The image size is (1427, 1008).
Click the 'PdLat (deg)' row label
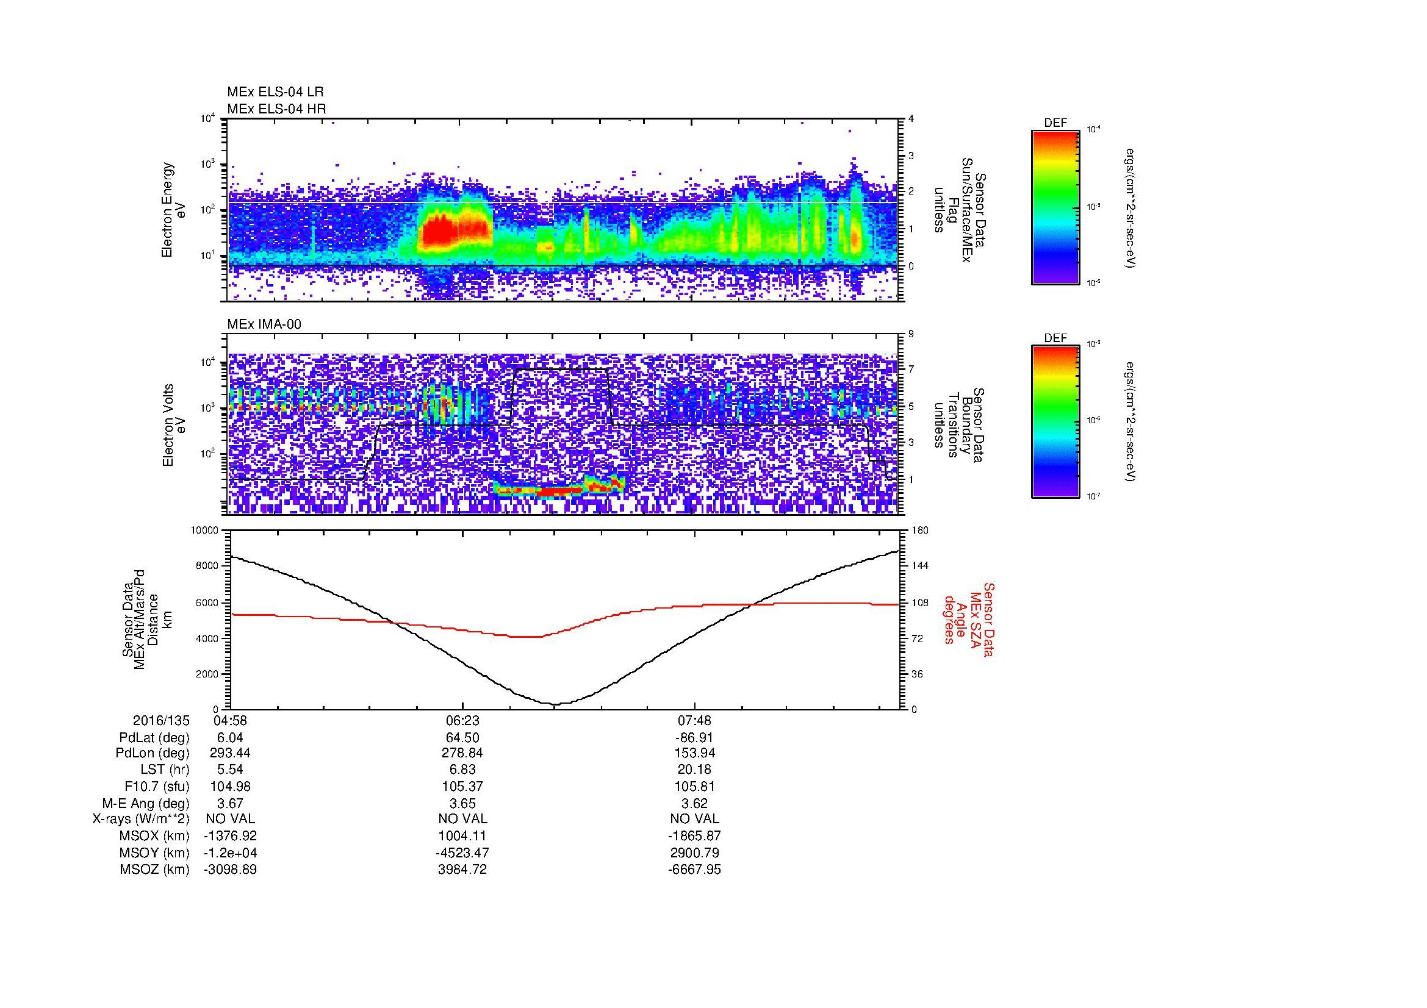point(154,738)
